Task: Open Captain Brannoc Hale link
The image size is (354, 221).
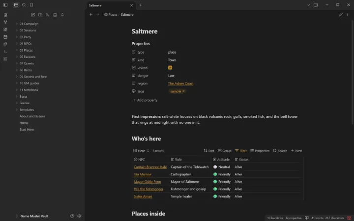Action: (x=150, y=167)
